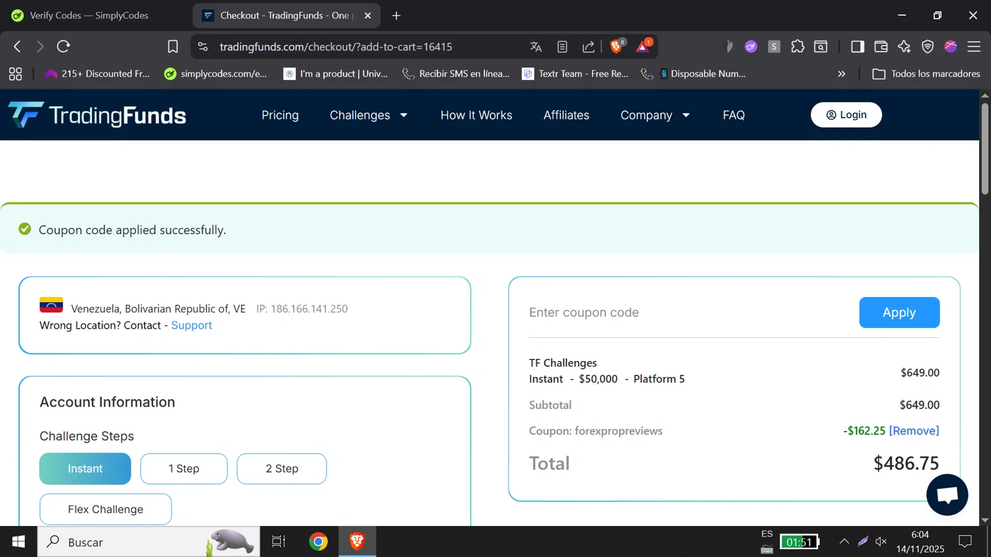991x557 pixels.
Task: Go forward using browser forward arrow
Action: (x=40, y=46)
